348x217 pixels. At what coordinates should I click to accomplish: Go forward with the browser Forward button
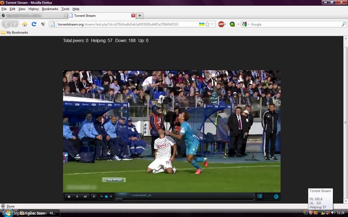tap(15, 24)
